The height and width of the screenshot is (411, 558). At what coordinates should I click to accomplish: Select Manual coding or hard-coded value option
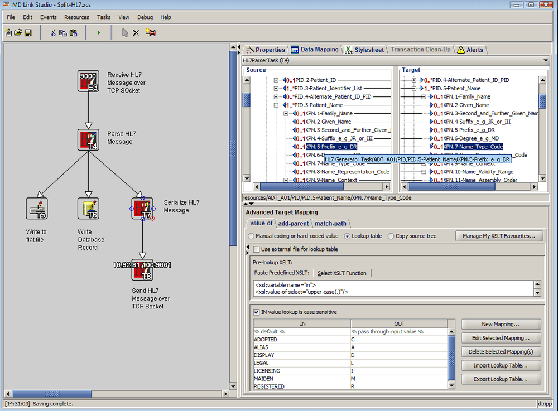click(x=251, y=236)
